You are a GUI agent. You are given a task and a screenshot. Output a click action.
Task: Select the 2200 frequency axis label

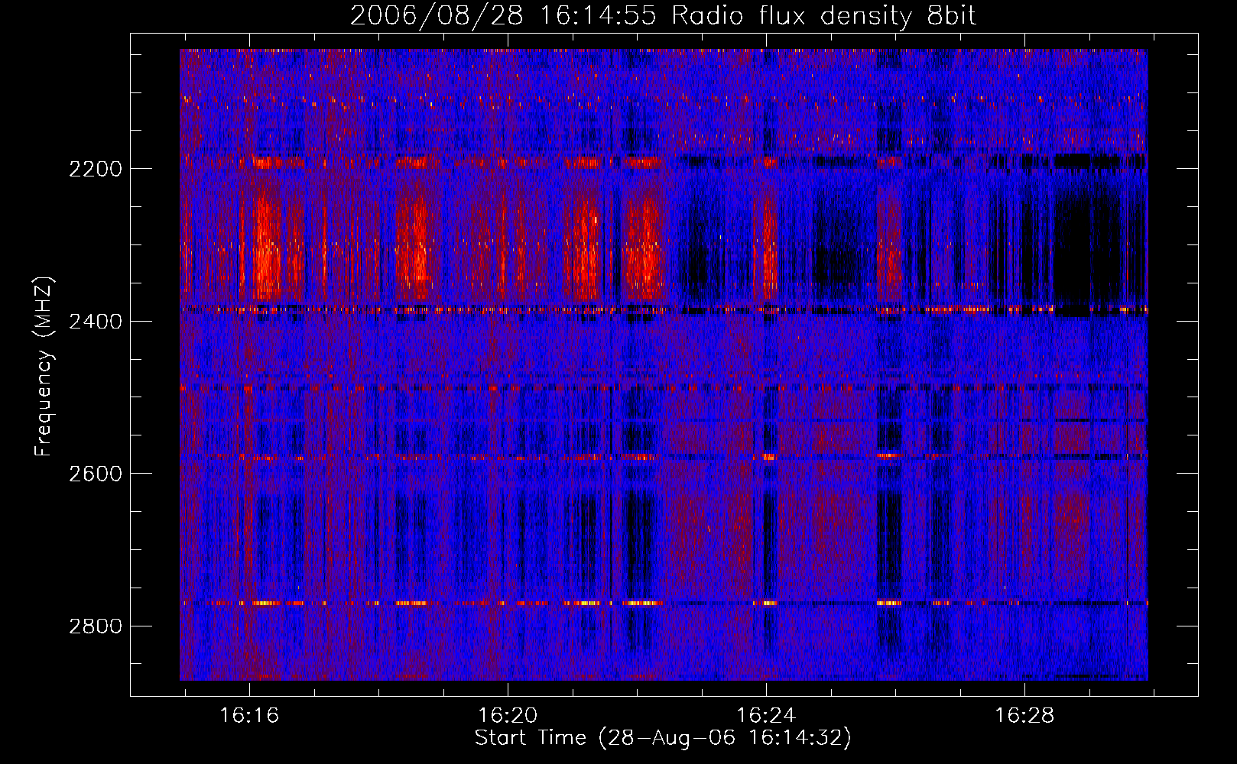96,169
